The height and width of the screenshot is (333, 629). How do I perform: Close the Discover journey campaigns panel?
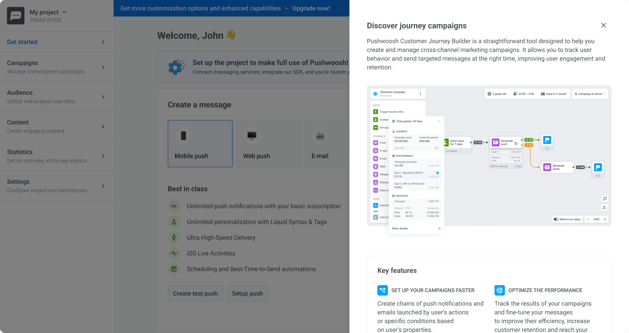tap(604, 25)
